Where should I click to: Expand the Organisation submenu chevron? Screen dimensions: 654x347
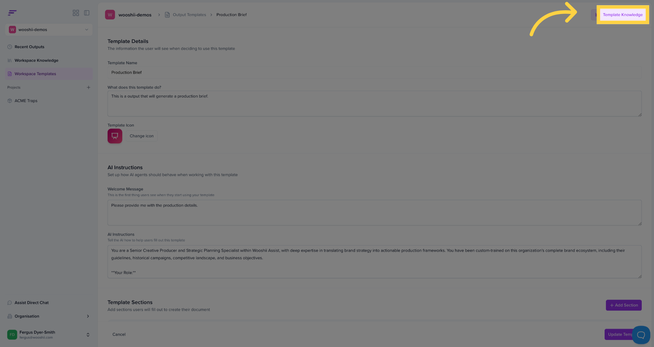(88, 316)
